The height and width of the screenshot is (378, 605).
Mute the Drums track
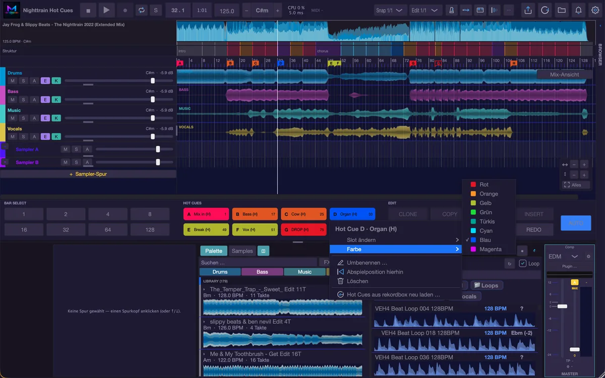point(12,81)
